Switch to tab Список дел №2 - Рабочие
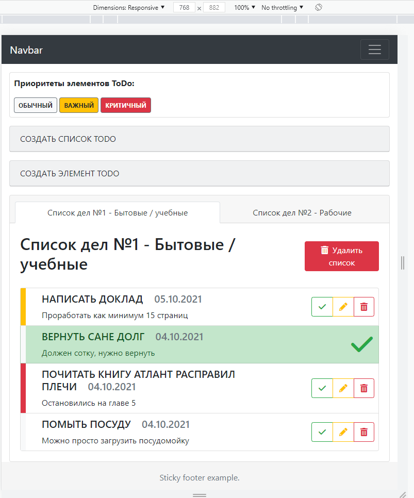414x498 pixels. [x=302, y=212]
